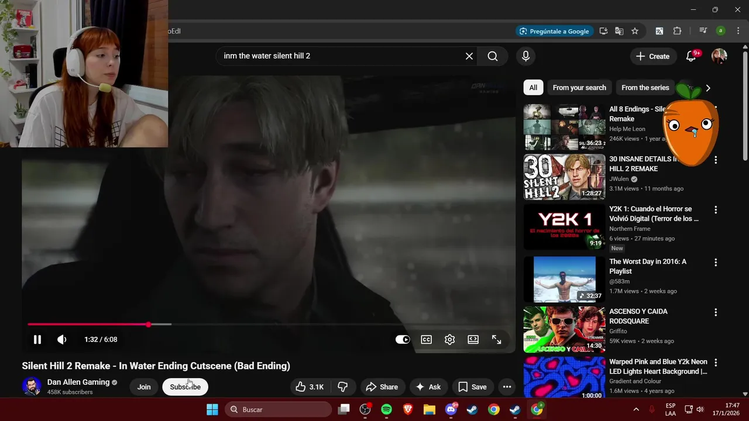Open the Create button menu
Screen dimensions: 749x421
tap(652, 56)
